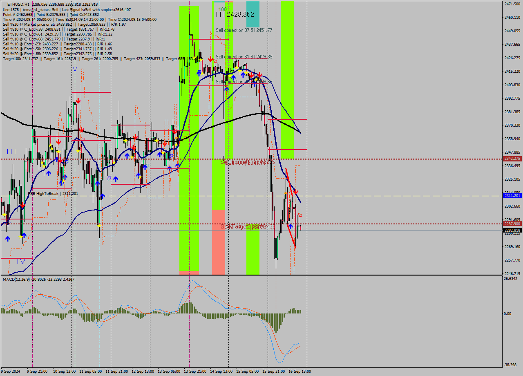523x376 pixels.
Task: Open the Sell correction 87.5 | 2451.77 annotation
Action: click(244, 30)
